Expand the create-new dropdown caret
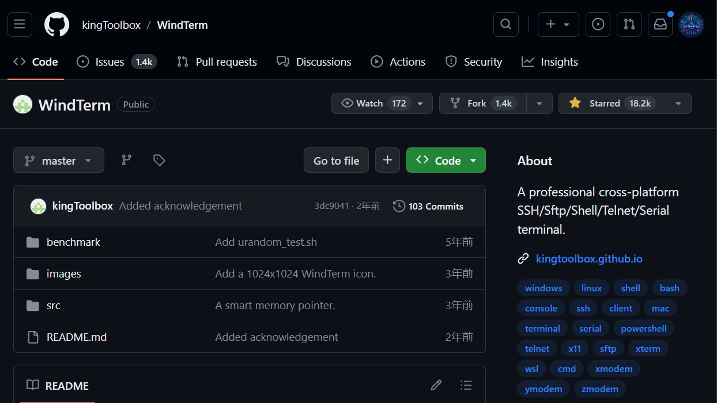This screenshot has height=403, width=717. coord(567,25)
